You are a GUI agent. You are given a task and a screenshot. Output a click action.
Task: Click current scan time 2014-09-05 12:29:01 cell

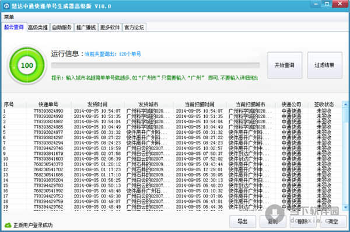[x=199, y=169]
